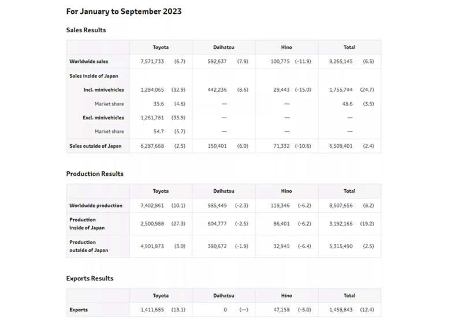The image size is (462, 319).
Task: Select Toyota market share value 35.6
Action: [x=158, y=104]
